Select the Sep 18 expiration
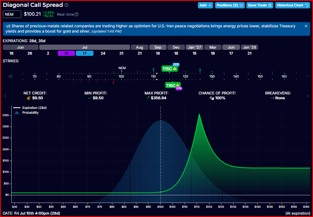The height and width of the screenshot is (217, 313). tap(158, 53)
